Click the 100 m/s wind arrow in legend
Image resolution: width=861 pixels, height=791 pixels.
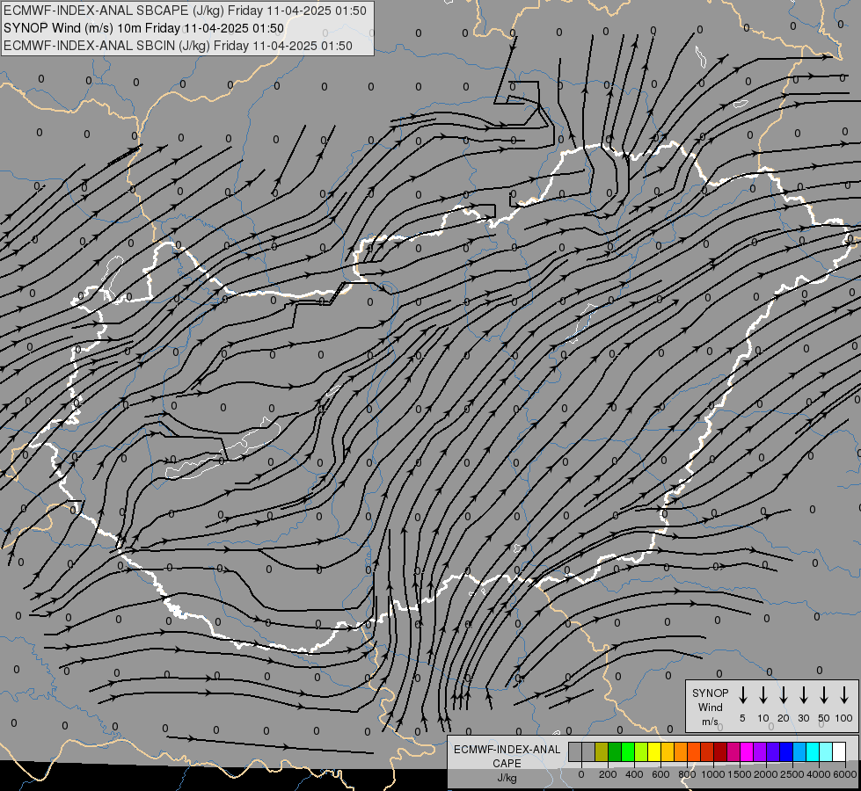click(844, 694)
